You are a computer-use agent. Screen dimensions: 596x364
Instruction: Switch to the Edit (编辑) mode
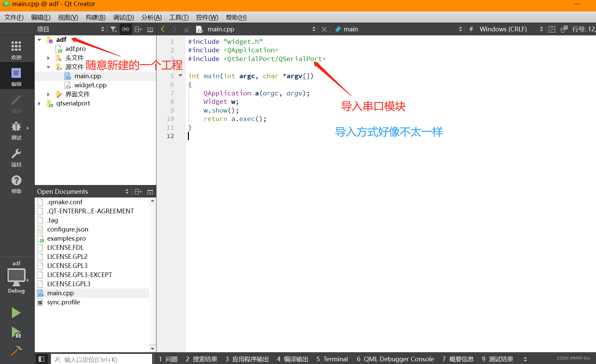click(16, 77)
